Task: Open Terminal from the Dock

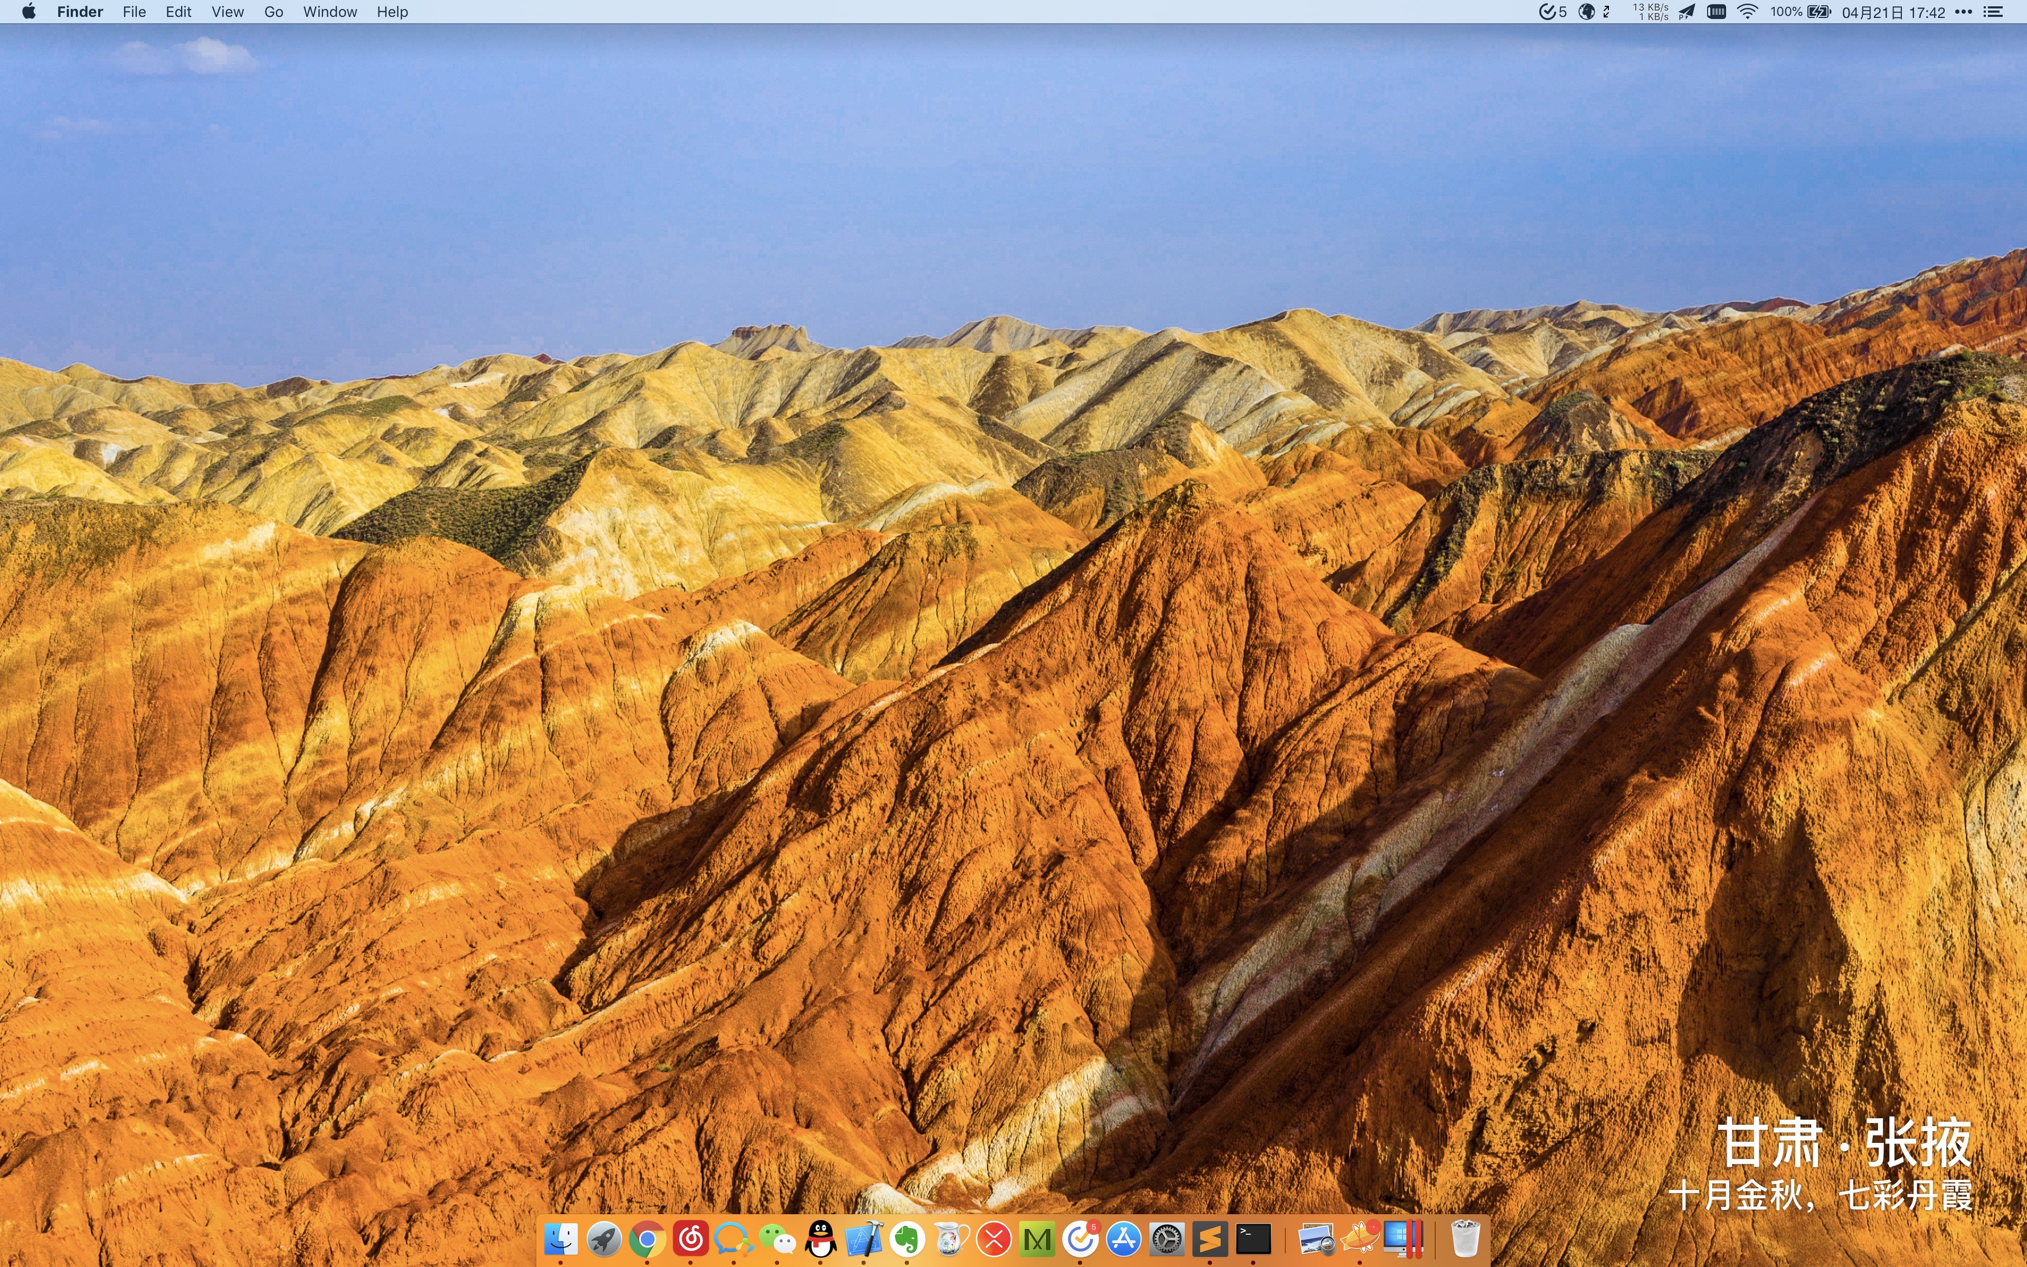Action: point(1254,1238)
